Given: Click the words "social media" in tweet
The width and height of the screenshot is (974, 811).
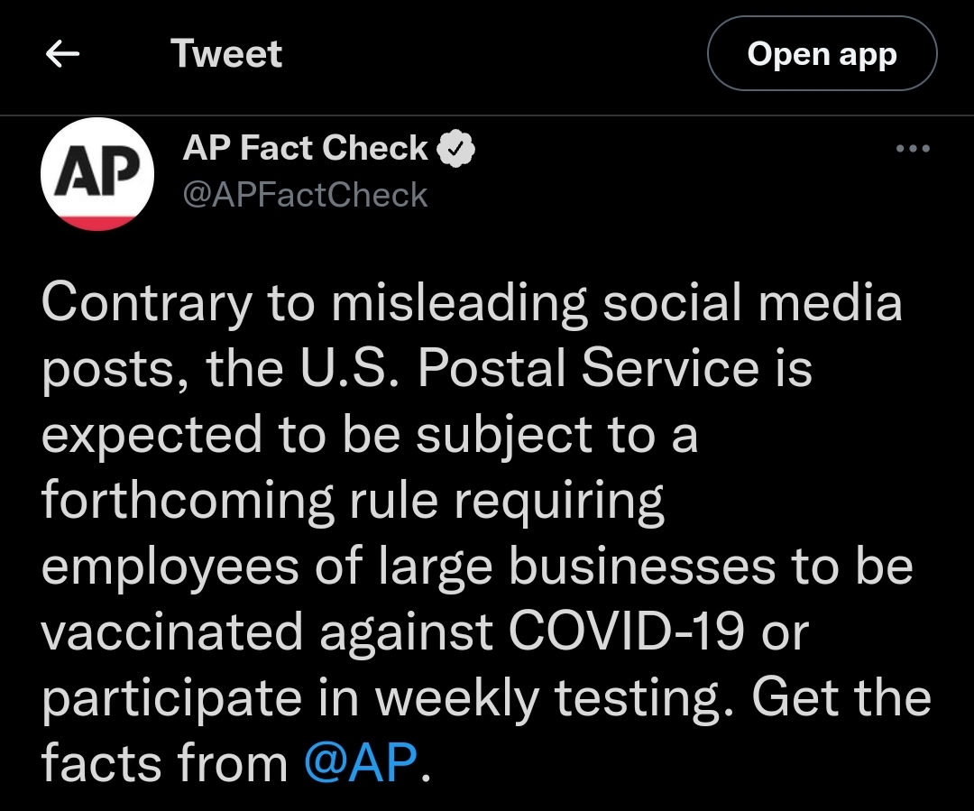Looking at the screenshot, I should pos(752,301).
